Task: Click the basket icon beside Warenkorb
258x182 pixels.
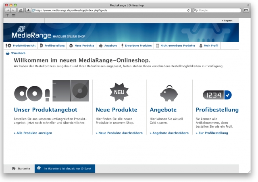Action: coord(8,53)
